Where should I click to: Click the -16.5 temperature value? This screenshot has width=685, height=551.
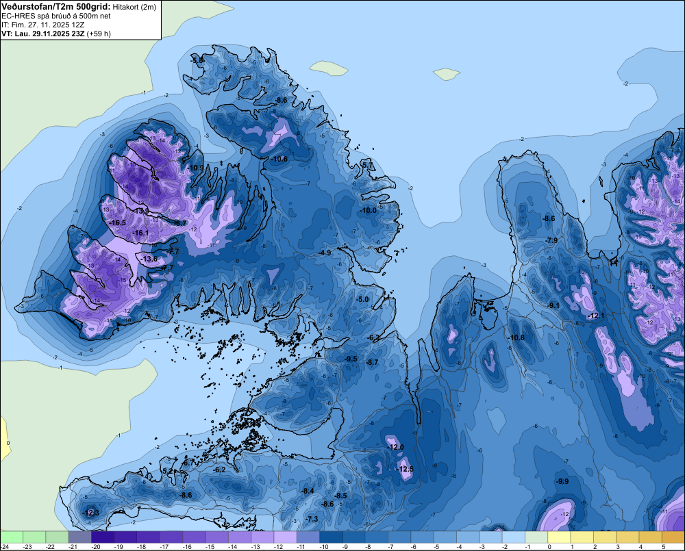[118, 222]
